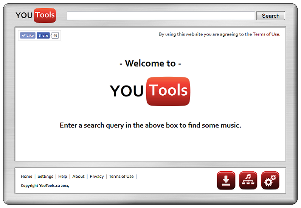Open the Terms of Use link in the top notice
This screenshot has width=301, height=208.
click(x=266, y=34)
